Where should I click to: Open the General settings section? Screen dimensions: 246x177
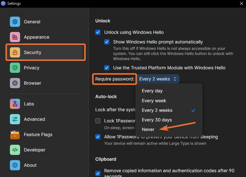coord(32,22)
